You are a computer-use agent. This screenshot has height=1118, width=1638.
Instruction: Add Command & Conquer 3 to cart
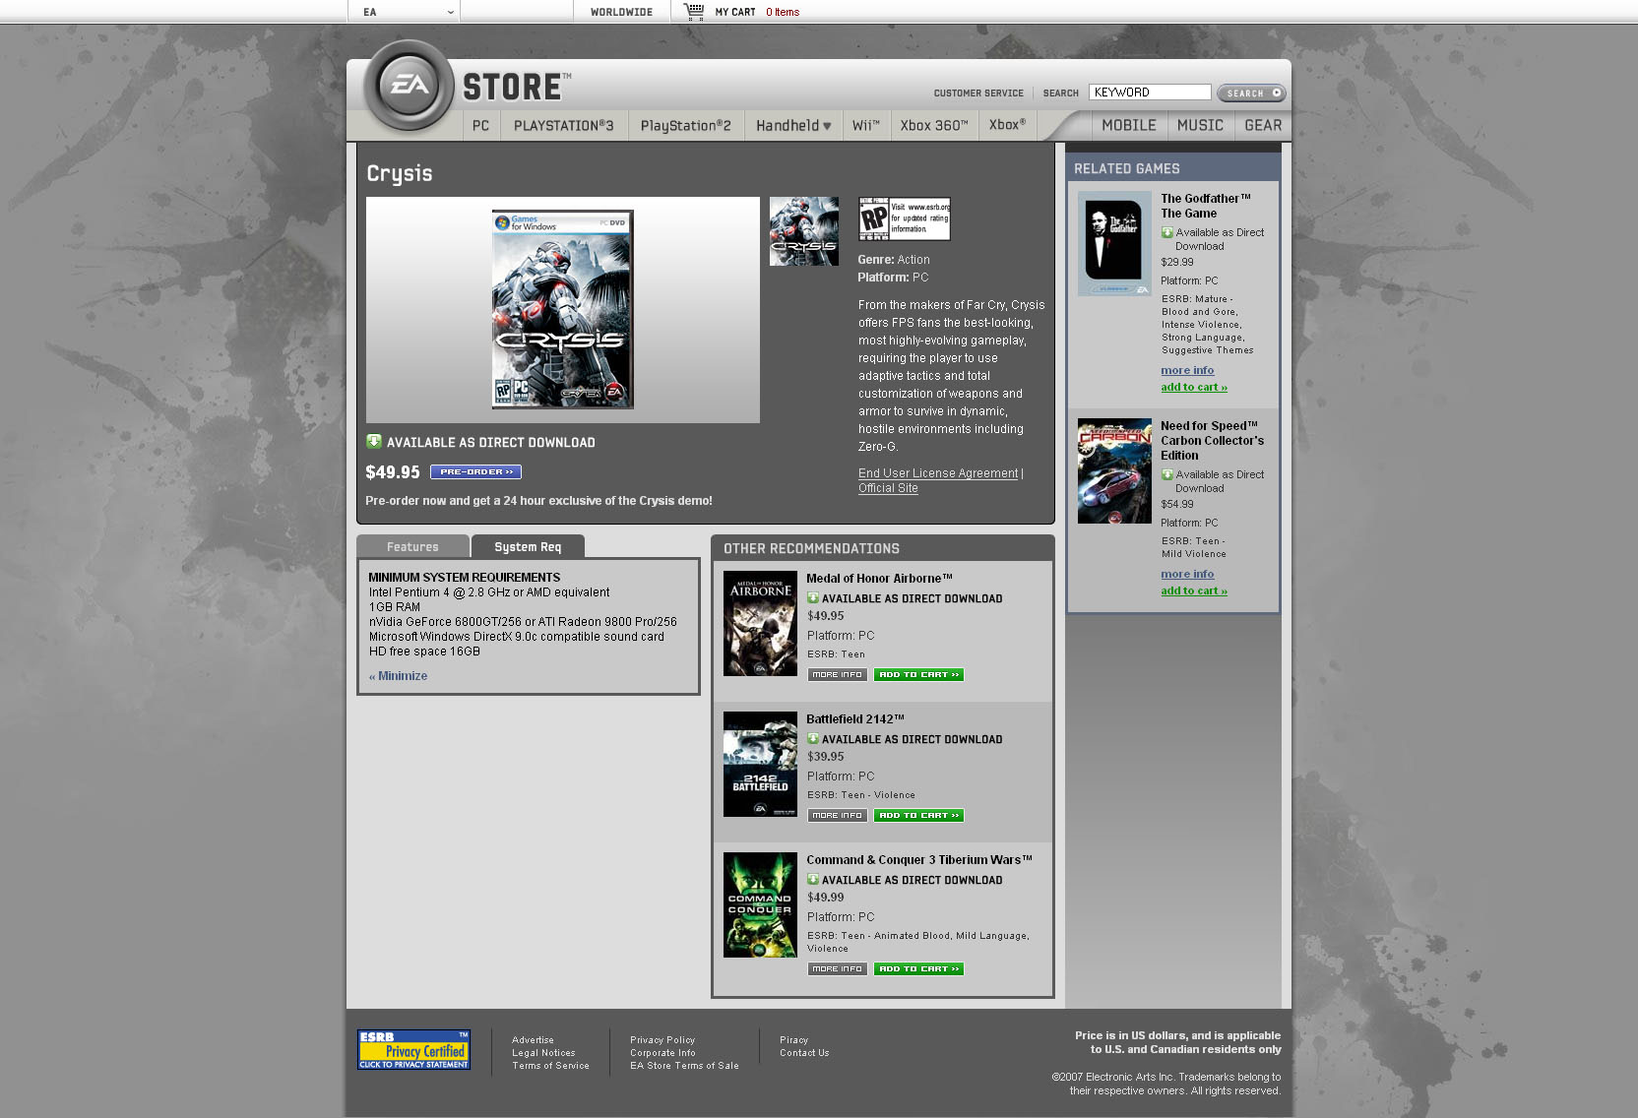[918, 969]
